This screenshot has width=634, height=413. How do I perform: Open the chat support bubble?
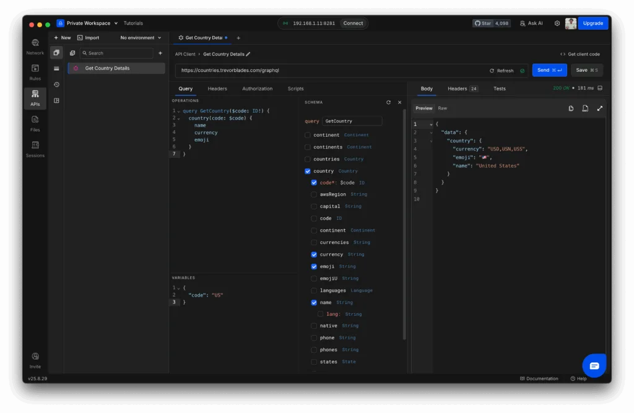point(594,366)
